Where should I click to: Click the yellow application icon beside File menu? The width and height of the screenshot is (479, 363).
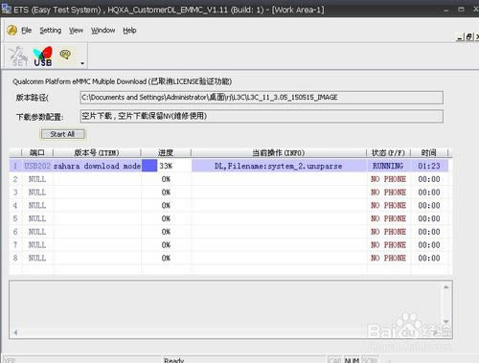pyautogui.click(x=12, y=31)
